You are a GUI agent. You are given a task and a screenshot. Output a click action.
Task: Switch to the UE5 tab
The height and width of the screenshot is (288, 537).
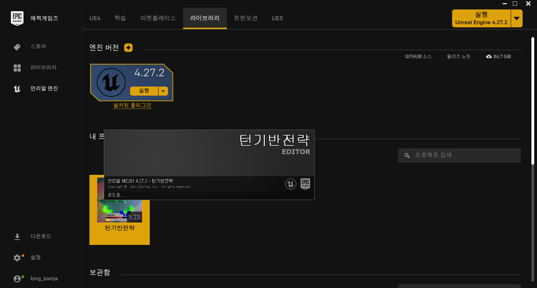pyautogui.click(x=277, y=18)
